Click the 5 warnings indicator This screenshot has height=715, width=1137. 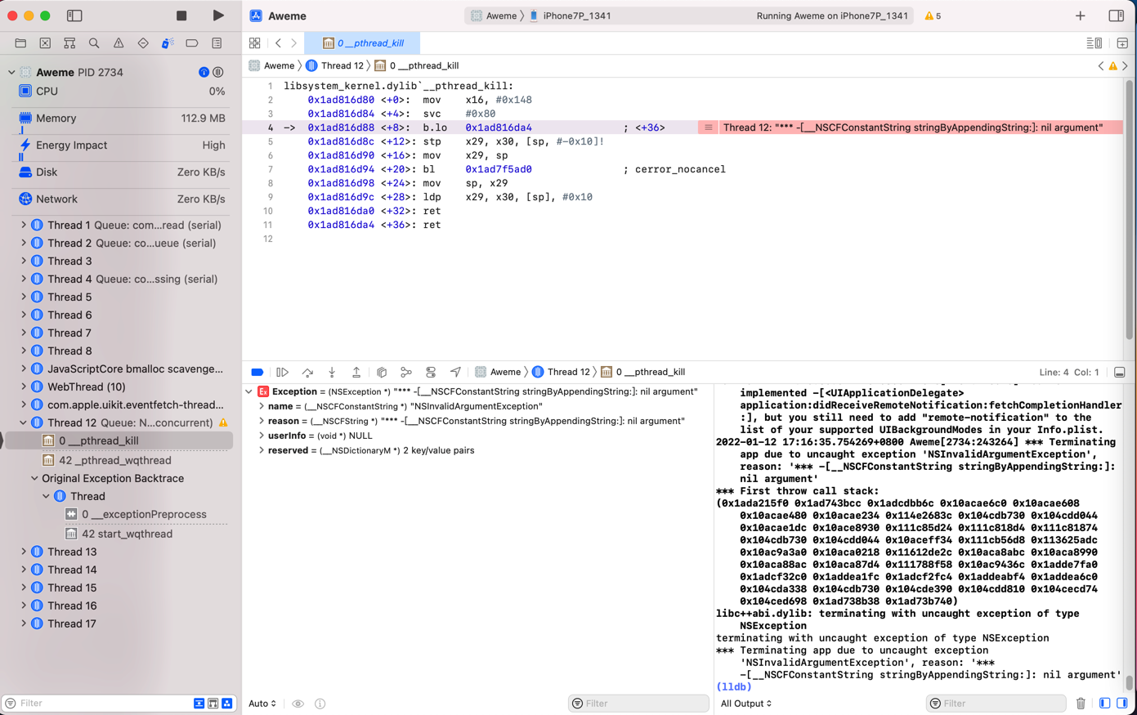933,16
